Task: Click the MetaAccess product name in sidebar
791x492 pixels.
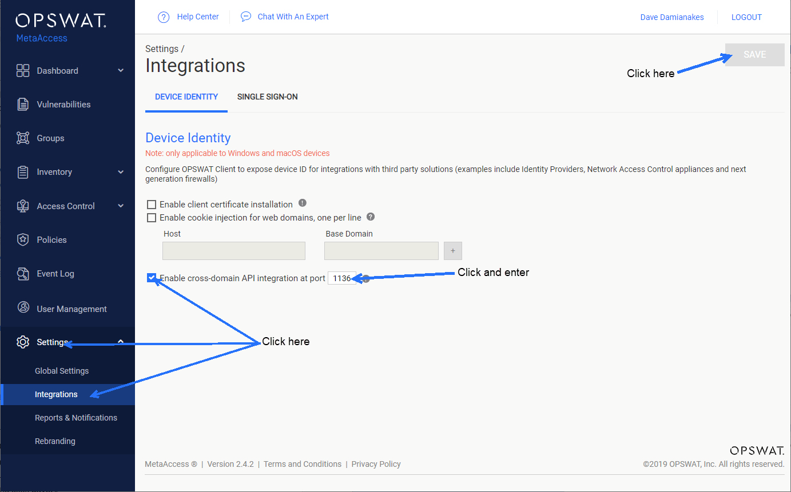Action: [x=42, y=38]
